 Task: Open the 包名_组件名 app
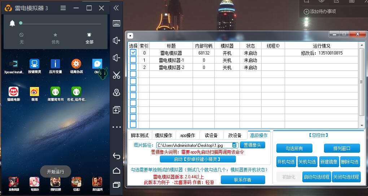(x=76, y=92)
